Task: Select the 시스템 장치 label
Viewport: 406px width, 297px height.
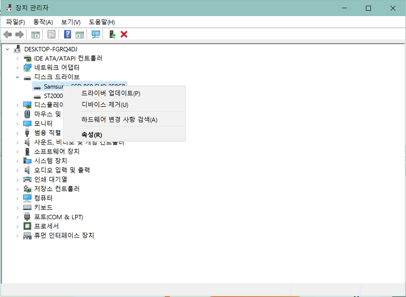Action: (50, 161)
